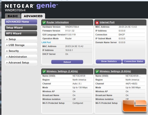The width and height of the screenshot is (148, 115).
Task: Click Internet MAC address 20:E5:2A:5E:13:A3
Action: [x=128, y=27]
